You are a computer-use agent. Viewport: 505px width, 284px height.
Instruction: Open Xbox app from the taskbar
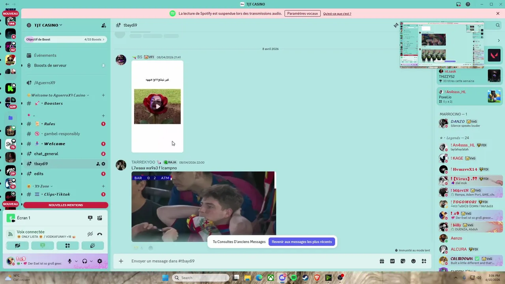coord(271,278)
